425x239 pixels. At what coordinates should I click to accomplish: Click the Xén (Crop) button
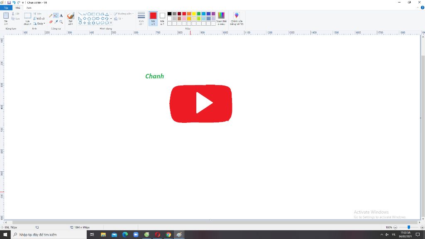pyautogui.click(x=38, y=14)
